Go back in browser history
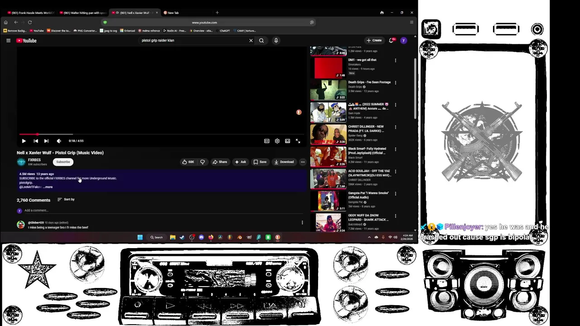This screenshot has width=580, height=326. (16, 22)
